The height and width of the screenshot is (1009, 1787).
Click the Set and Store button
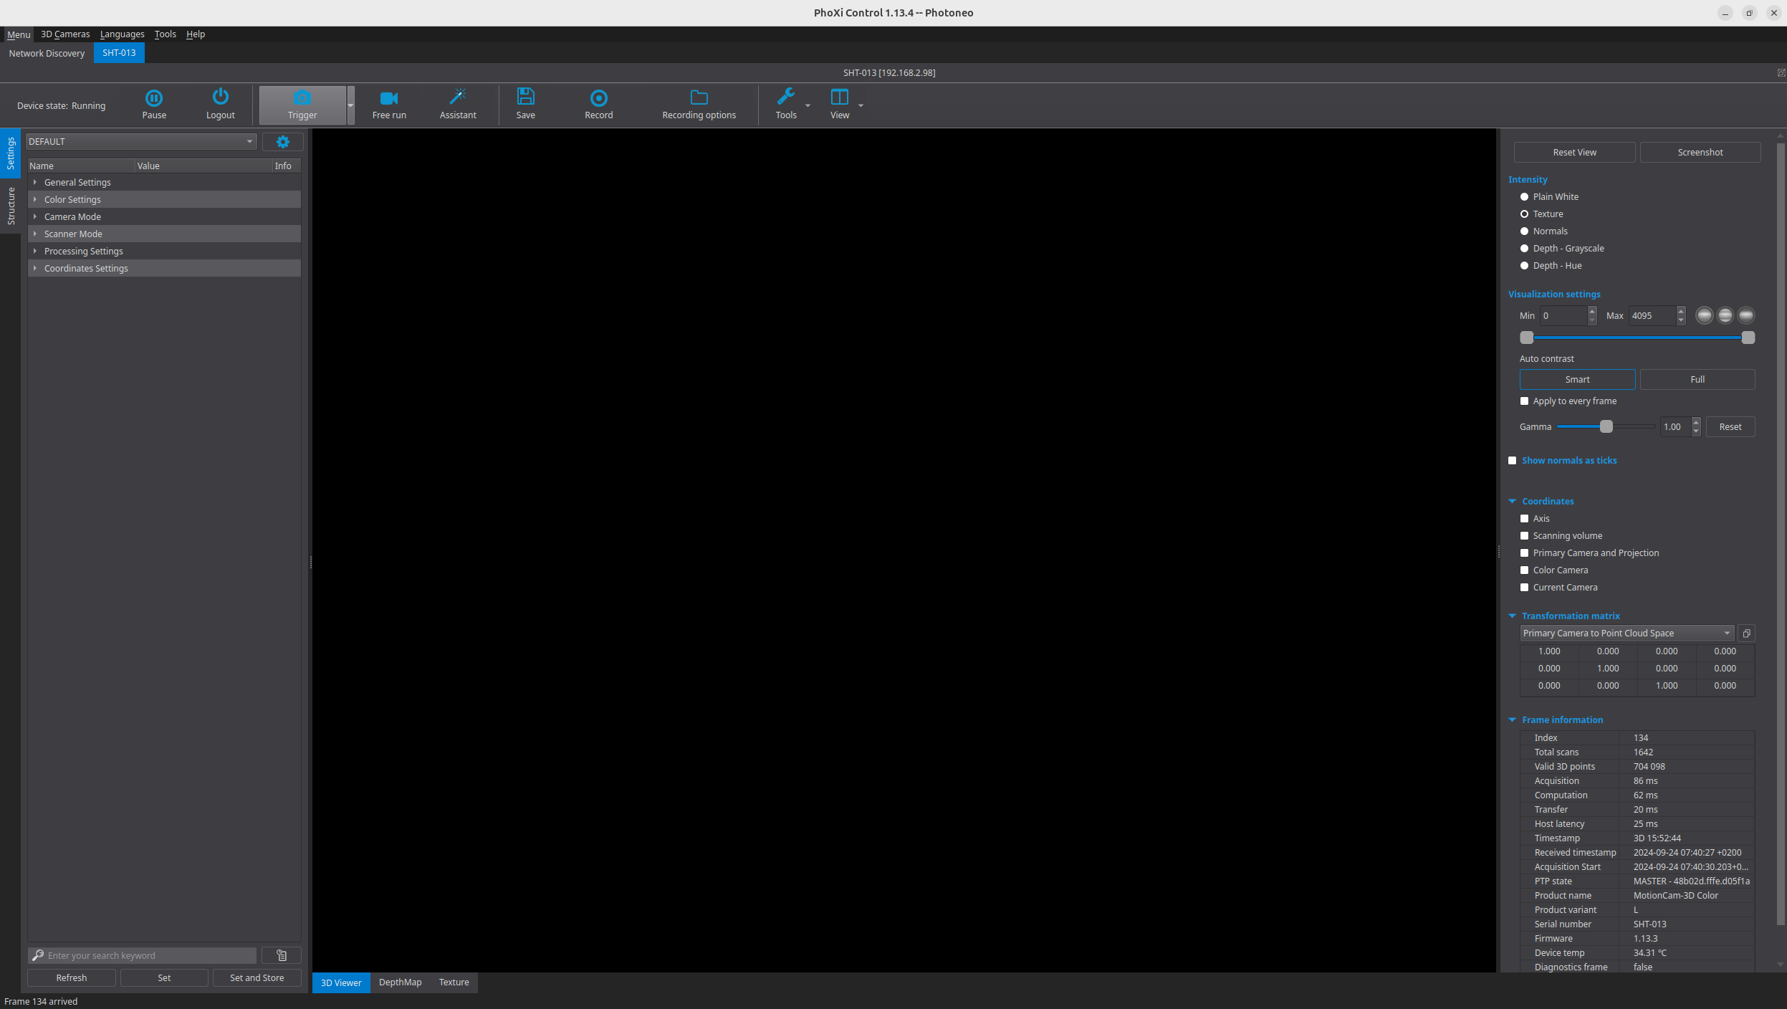257,978
